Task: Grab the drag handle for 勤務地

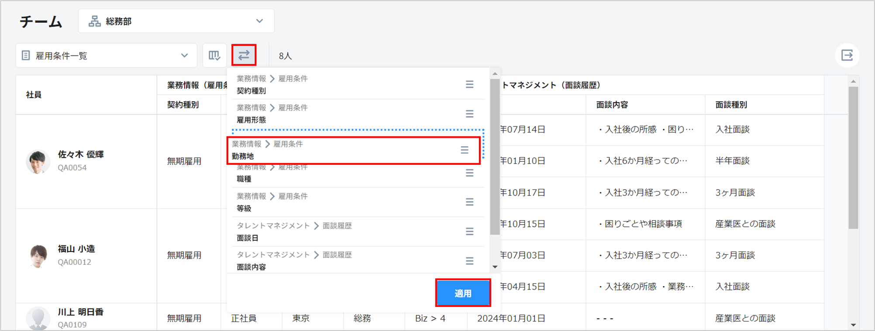Action: pyautogui.click(x=464, y=150)
